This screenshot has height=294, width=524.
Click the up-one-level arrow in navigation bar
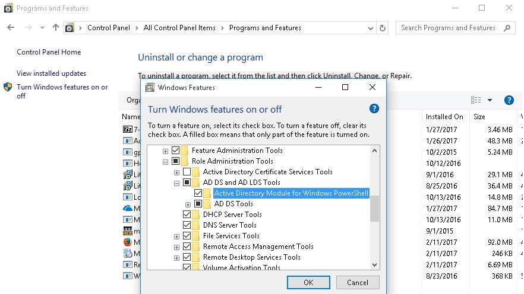coord(56,28)
